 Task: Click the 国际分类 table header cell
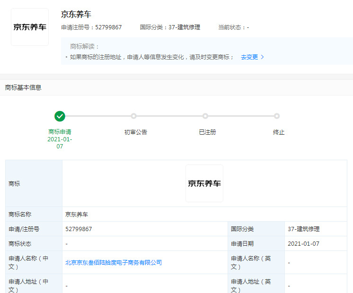(256, 229)
